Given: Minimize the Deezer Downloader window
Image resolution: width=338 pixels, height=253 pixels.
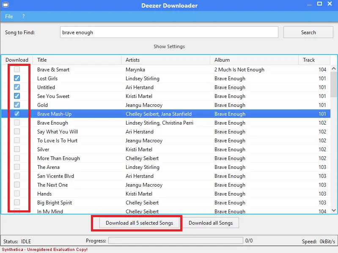Looking at the screenshot, I should [x=309, y=5].
